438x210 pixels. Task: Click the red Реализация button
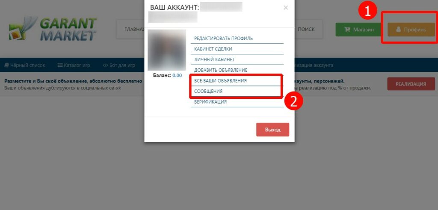click(411, 84)
